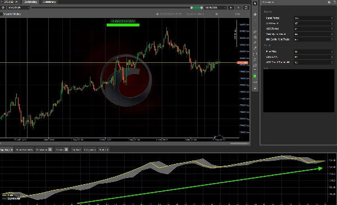337x205 pixels.
Task: Click the Fast EMA value field
Action: tap(313, 52)
